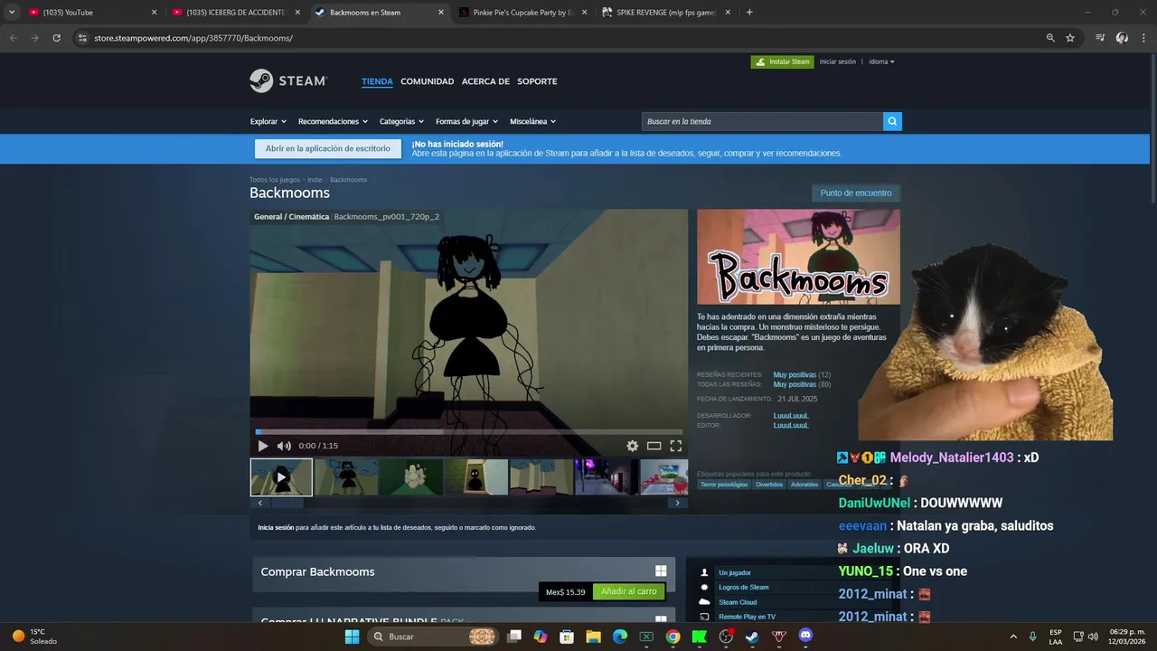
Task: Click the taskbar microphone tray icon
Action: 1032,637
